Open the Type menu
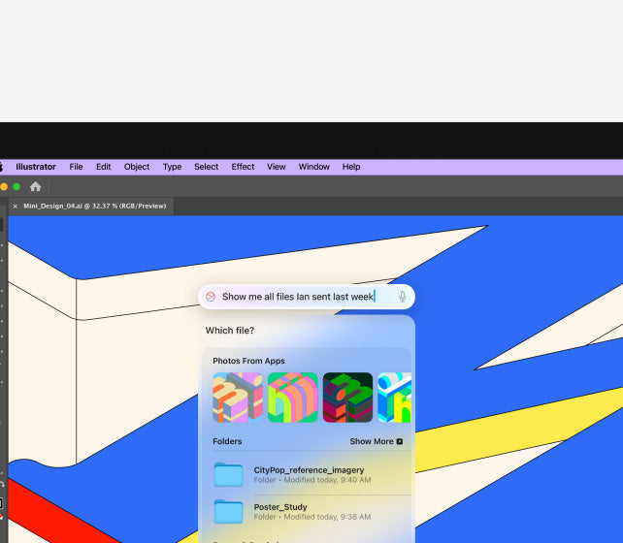The image size is (623, 543). tap(172, 167)
